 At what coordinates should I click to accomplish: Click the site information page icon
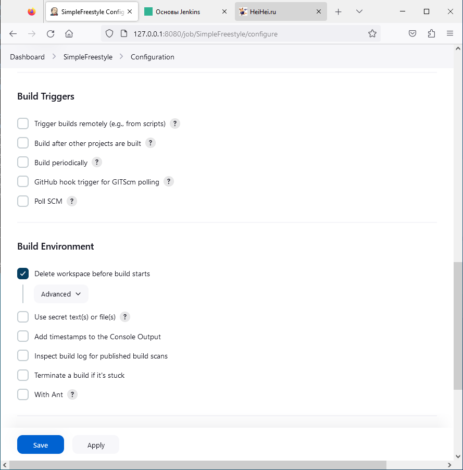click(124, 33)
